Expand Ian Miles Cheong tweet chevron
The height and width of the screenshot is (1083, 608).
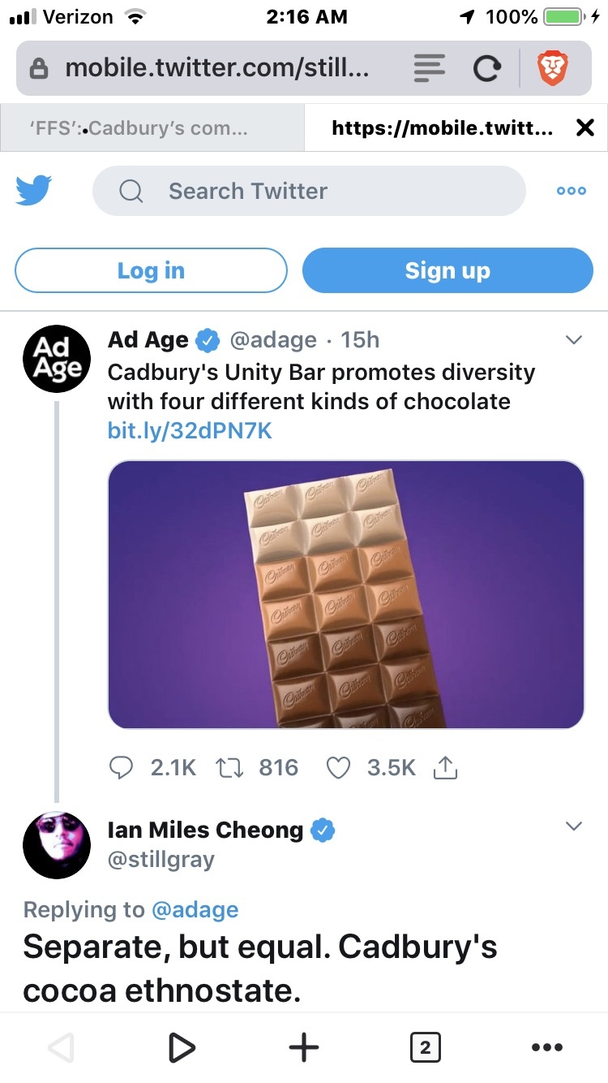point(573,826)
